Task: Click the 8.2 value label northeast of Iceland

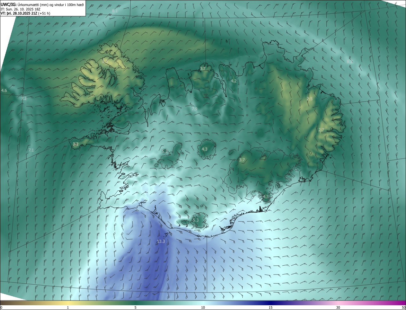Action: tap(349, 61)
